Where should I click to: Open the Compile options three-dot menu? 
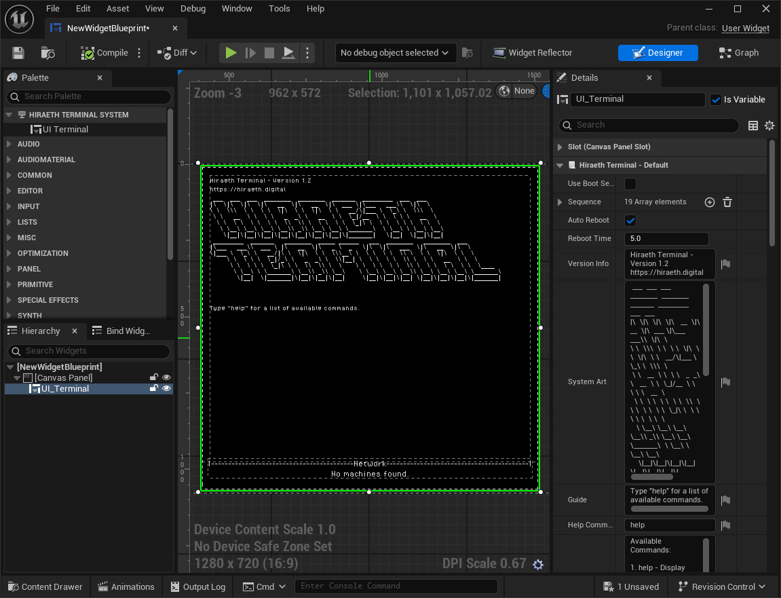tap(139, 53)
